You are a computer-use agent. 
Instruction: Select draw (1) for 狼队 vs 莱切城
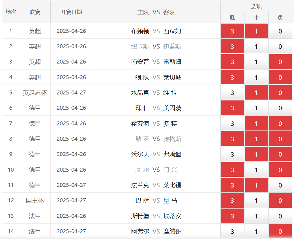pyautogui.click(x=256, y=77)
